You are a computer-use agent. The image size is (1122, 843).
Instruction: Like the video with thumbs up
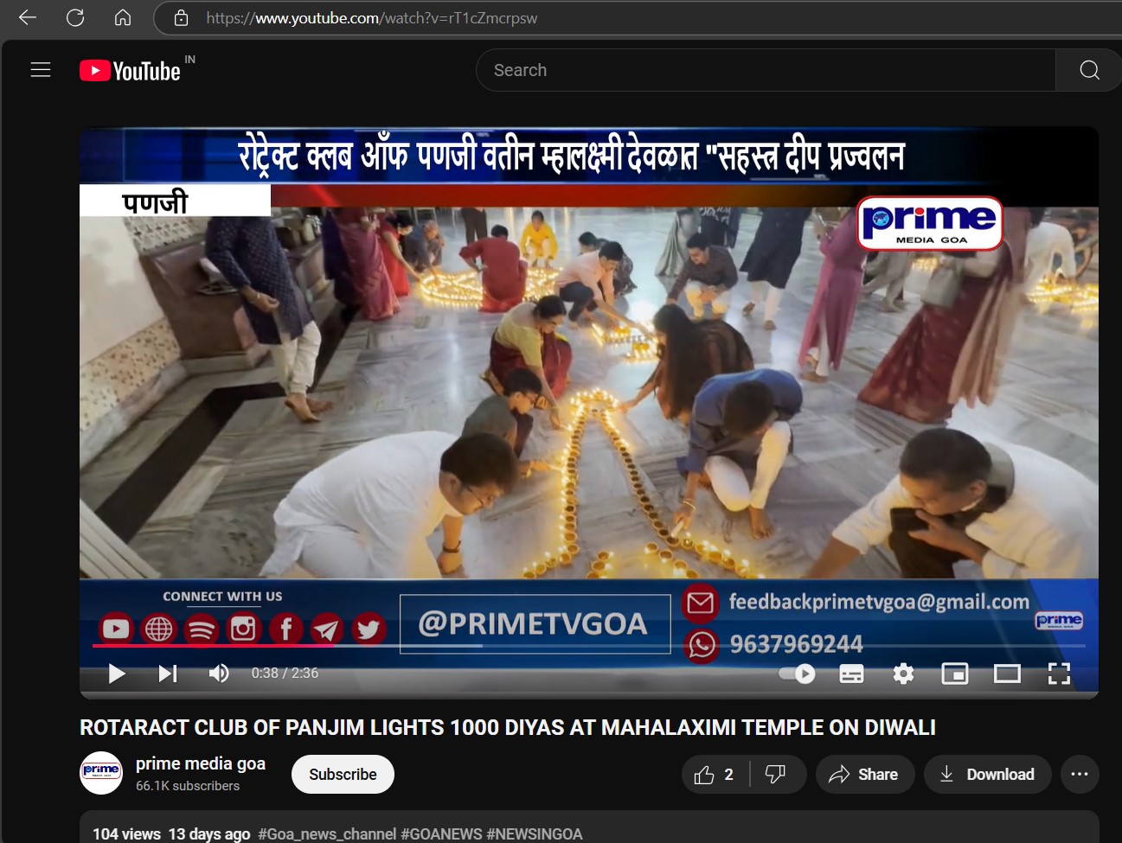click(x=715, y=775)
